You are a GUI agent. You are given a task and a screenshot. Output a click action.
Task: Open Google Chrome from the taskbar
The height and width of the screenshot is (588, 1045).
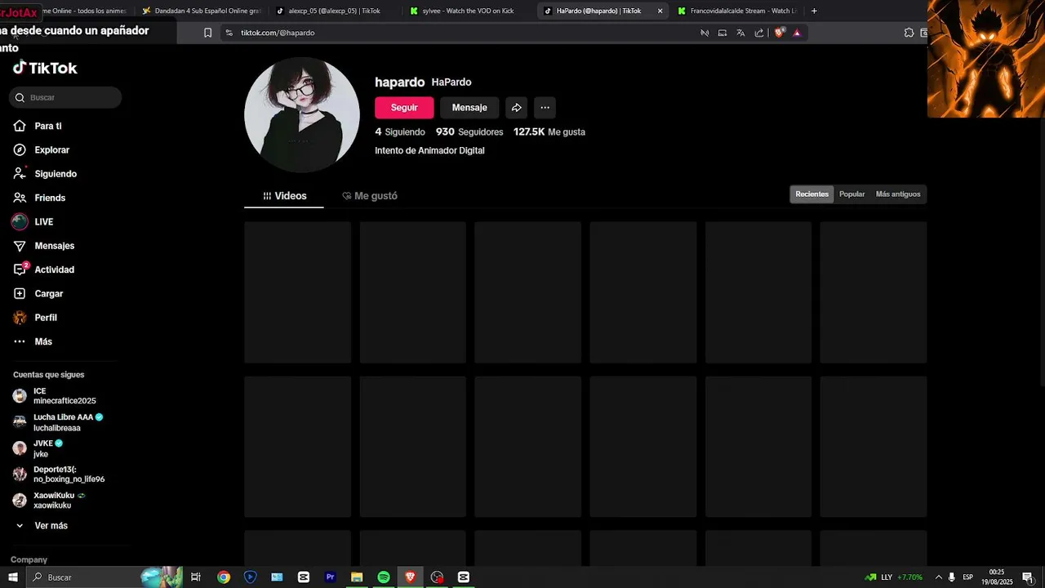click(x=224, y=577)
